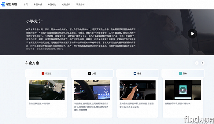Image resolution: width=214 pixels, height=124 pixels.
Task: Click the 车企方案 section heading
Action: [x=32, y=63]
